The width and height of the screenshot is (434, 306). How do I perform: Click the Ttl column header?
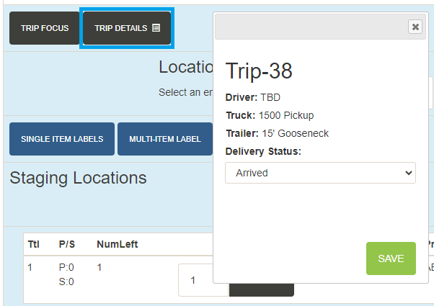point(33,244)
